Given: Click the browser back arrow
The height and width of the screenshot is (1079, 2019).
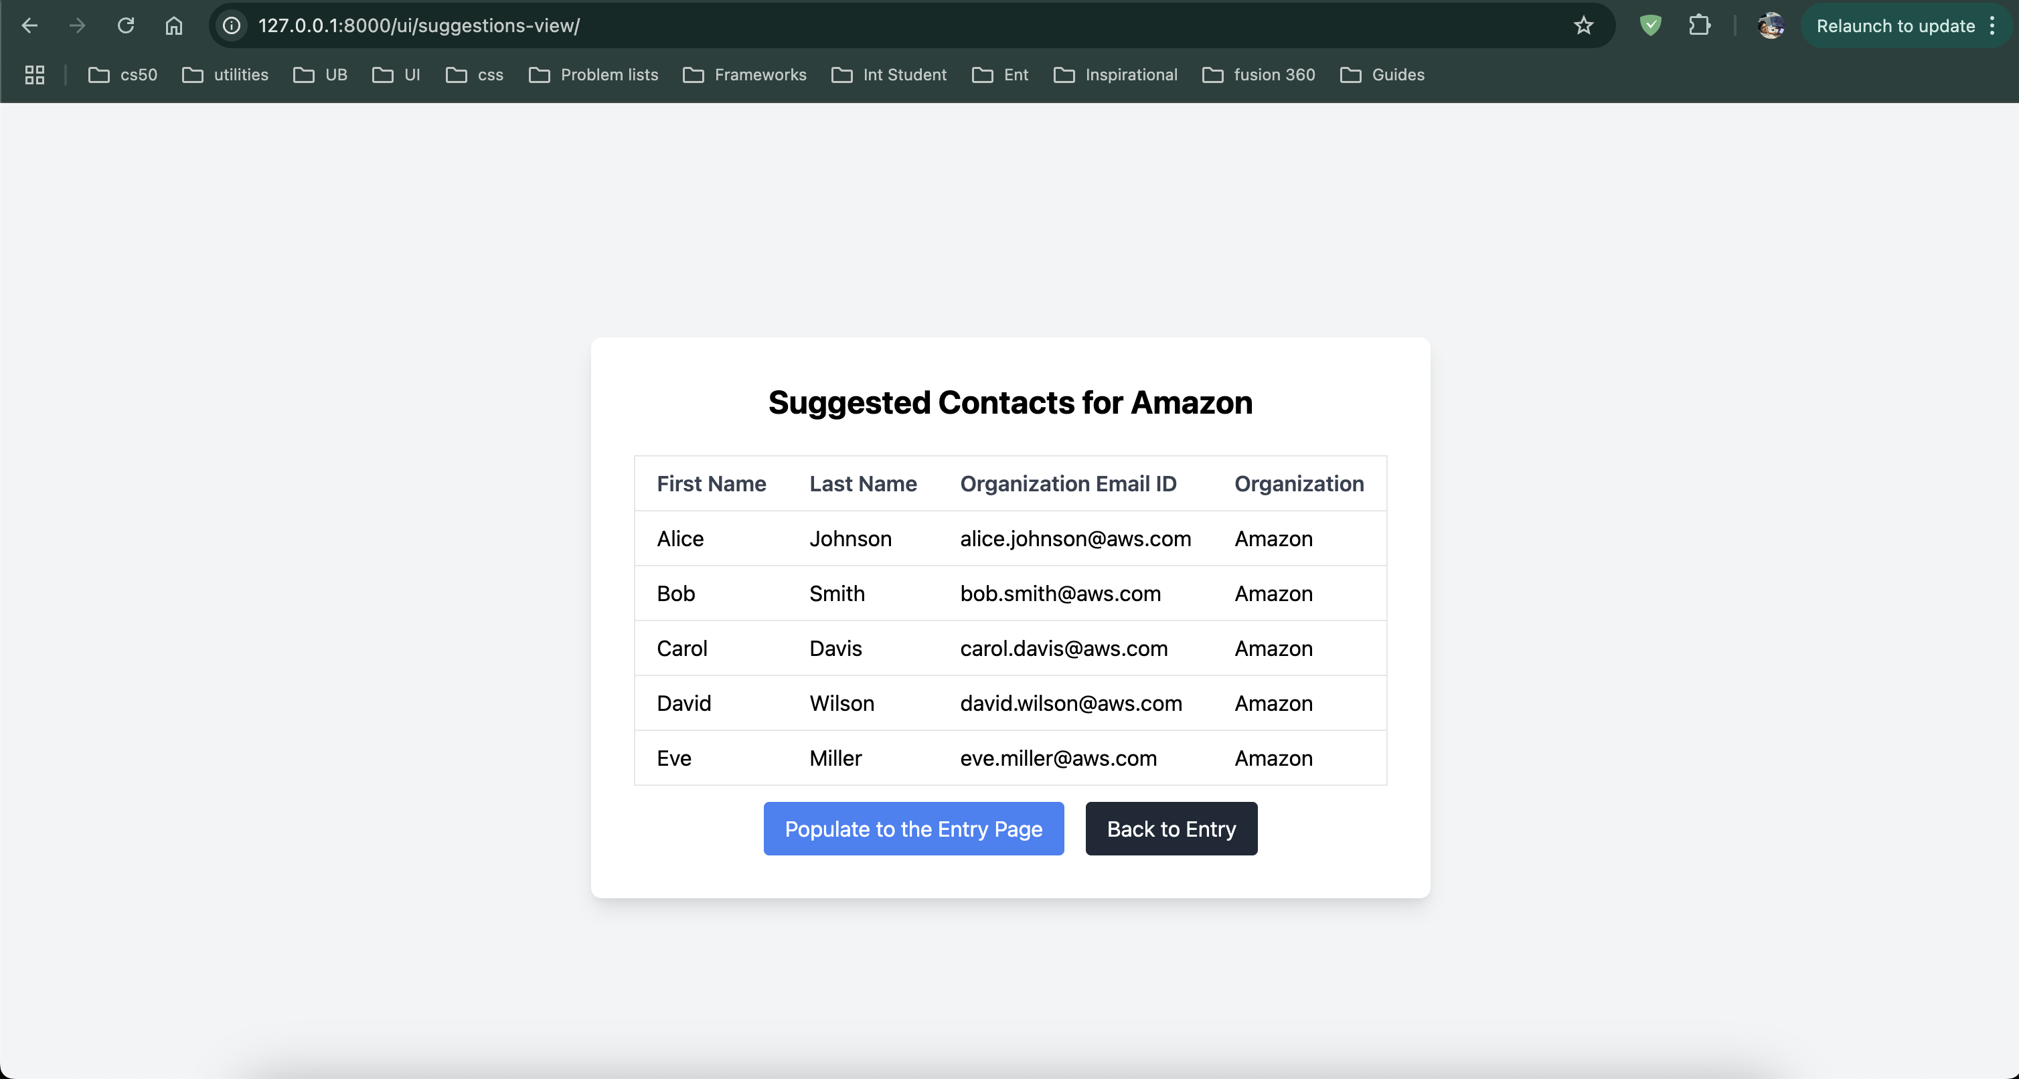Looking at the screenshot, I should point(29,26).
